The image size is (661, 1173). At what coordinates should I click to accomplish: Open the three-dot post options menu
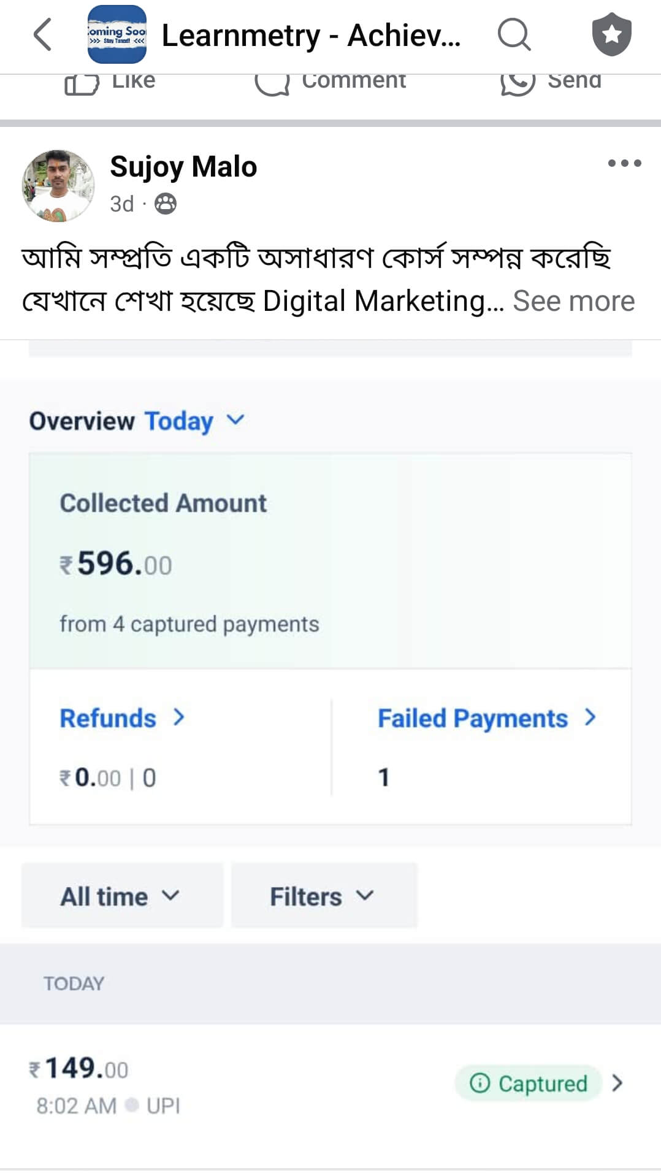coord(624,163)
